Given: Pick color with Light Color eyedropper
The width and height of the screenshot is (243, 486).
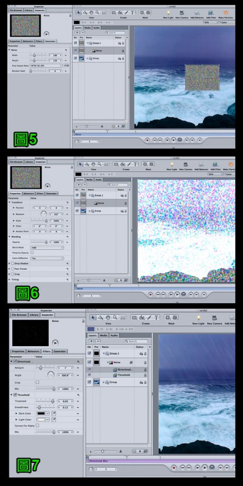Looking at the screenshot, I should click(53, 419).
